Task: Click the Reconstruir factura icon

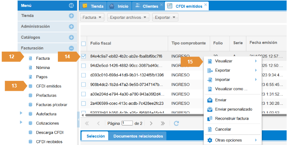Action: click(x=209, y=119)
